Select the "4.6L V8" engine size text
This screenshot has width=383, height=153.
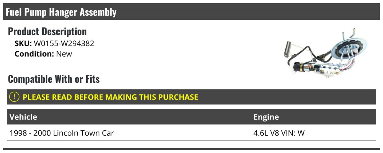click(266, 133)
